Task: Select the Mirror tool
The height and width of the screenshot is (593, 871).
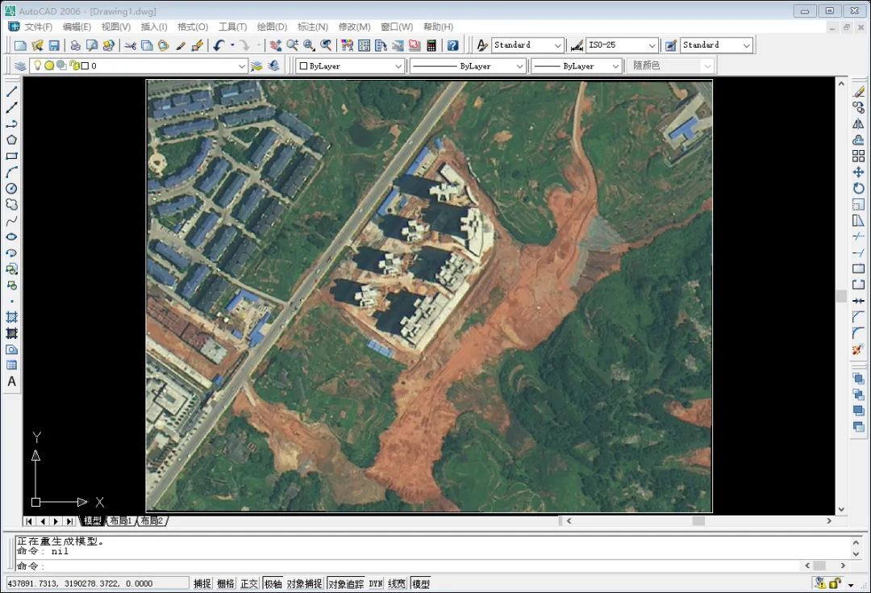Action: click(x=858, y=124)
